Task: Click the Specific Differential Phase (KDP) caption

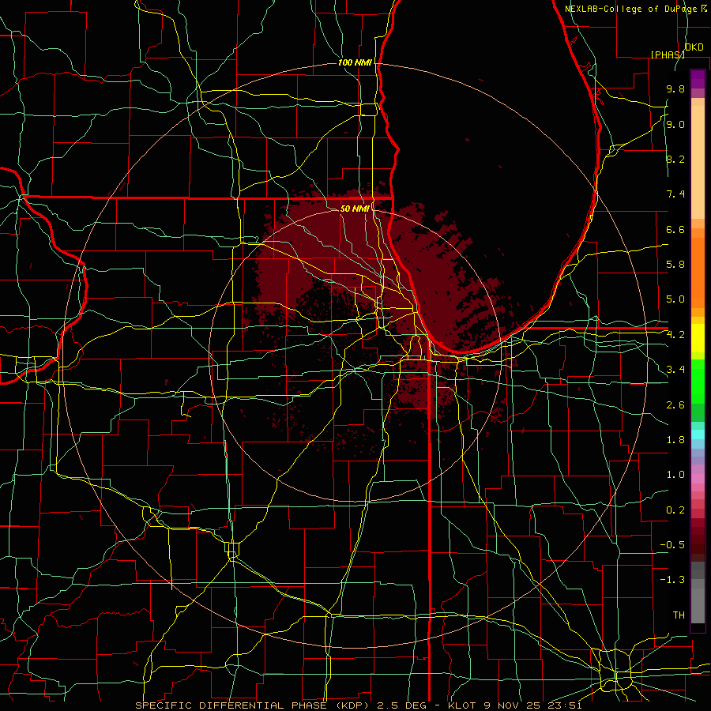Action: [252, 705]
